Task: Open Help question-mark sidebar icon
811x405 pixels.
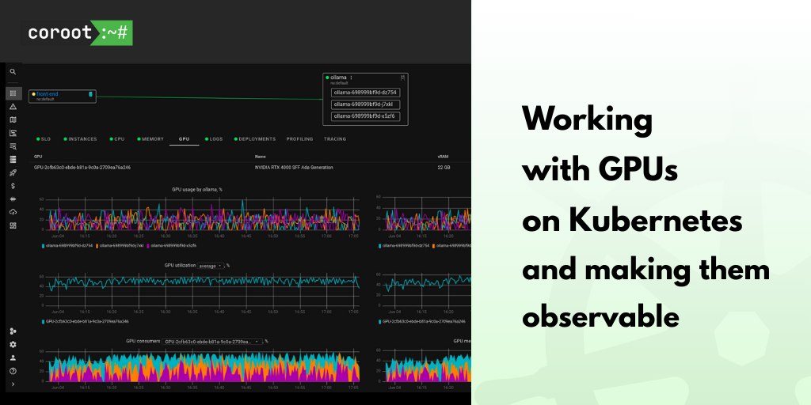Action: coord(13,371)
